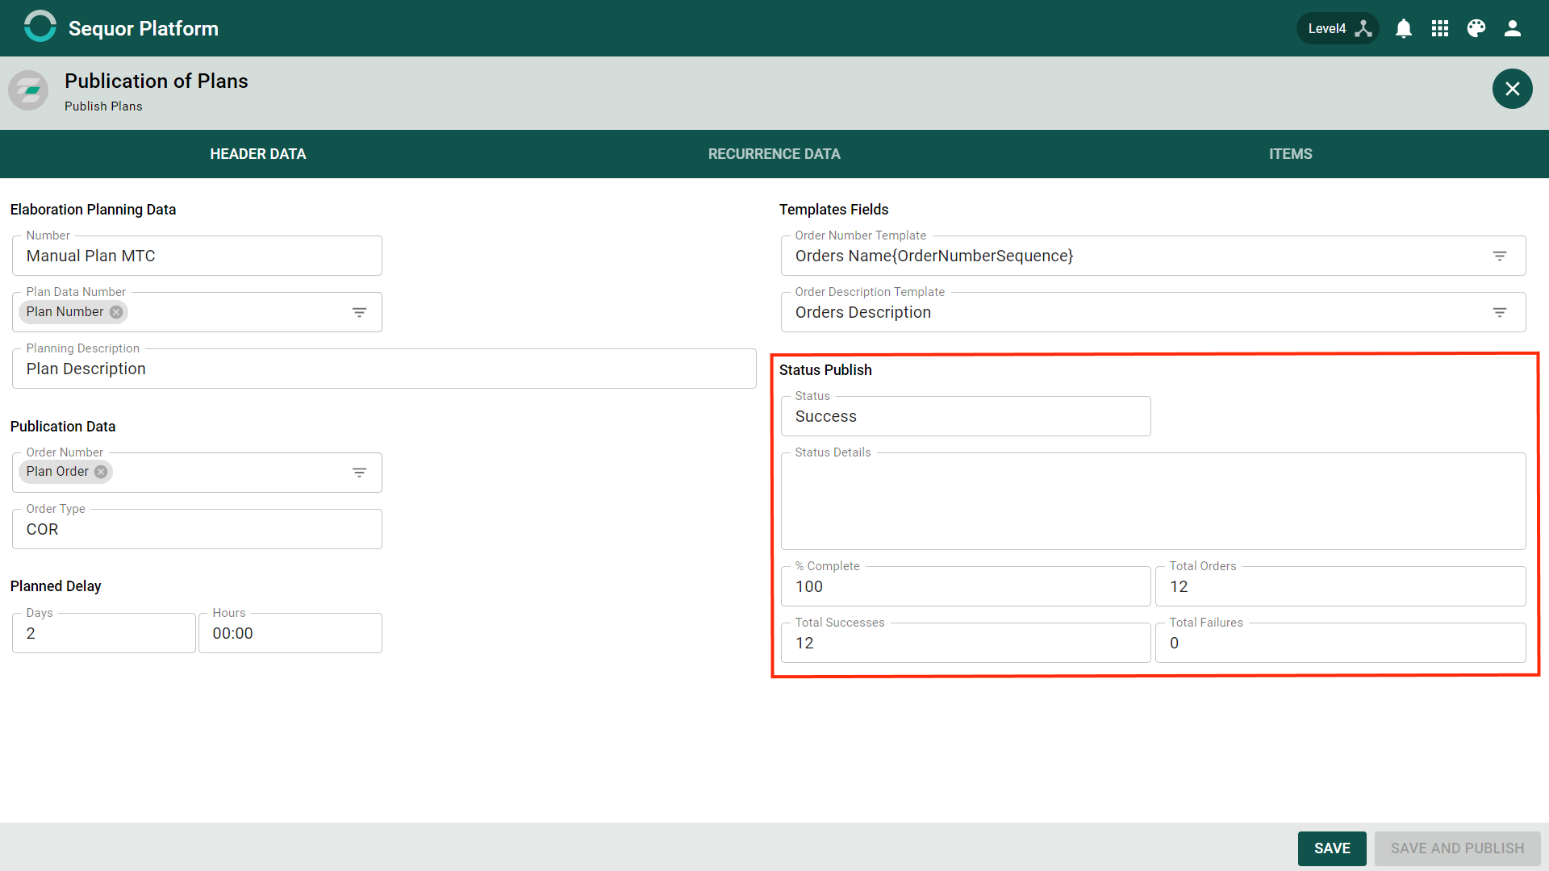1549x871 pixels.
Task: Open the Order Number filter list
Action: pos(360,473)
